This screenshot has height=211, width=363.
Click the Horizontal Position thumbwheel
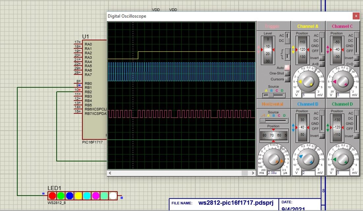pyautogui.click(x=274, y=135)
